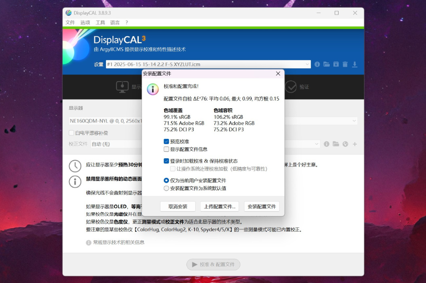The width and height of the screenshot is (426, 283).
Task: Click the 校准和配置完成! message
Action: click(x=181, y=86)
